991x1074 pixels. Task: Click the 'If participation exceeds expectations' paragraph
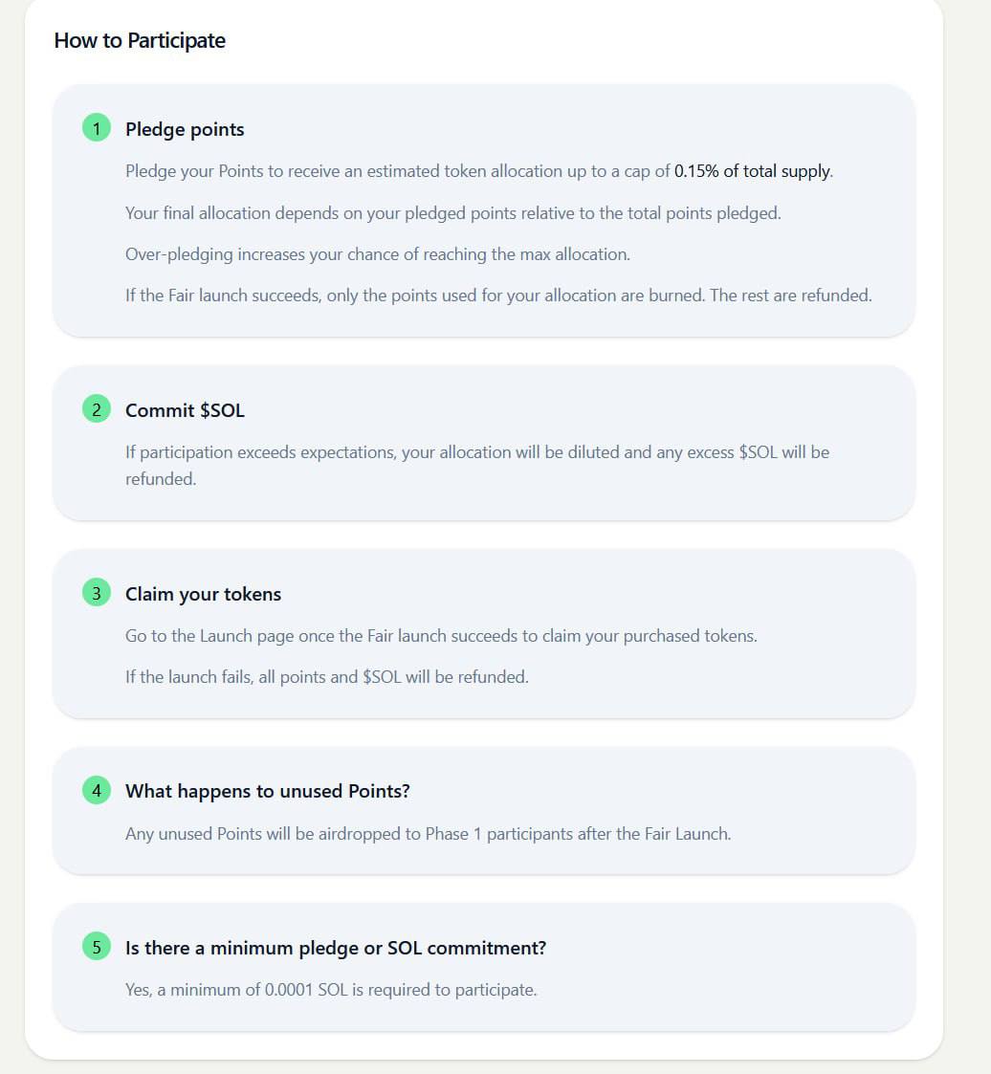pyautogui.click(x=477, y=465)
